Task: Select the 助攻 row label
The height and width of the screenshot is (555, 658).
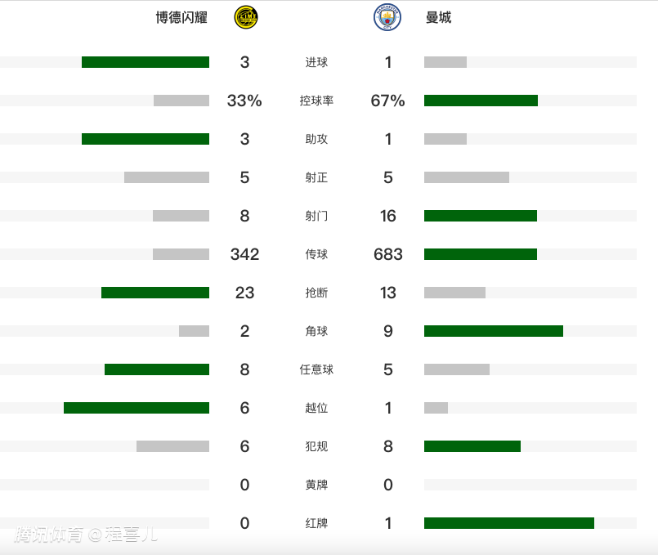Action: tap(316, 139)
